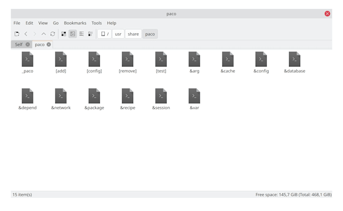Click paco in the path bar

tap(150, 34)
